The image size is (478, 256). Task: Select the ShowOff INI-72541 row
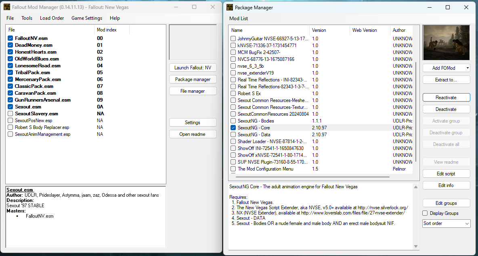tap(321, 148)
